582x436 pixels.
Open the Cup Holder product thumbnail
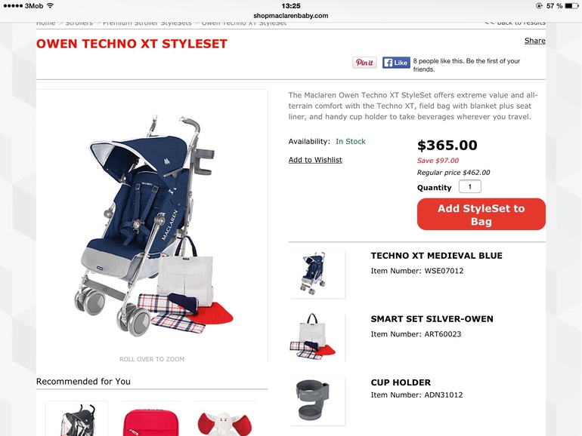[317, 401]
